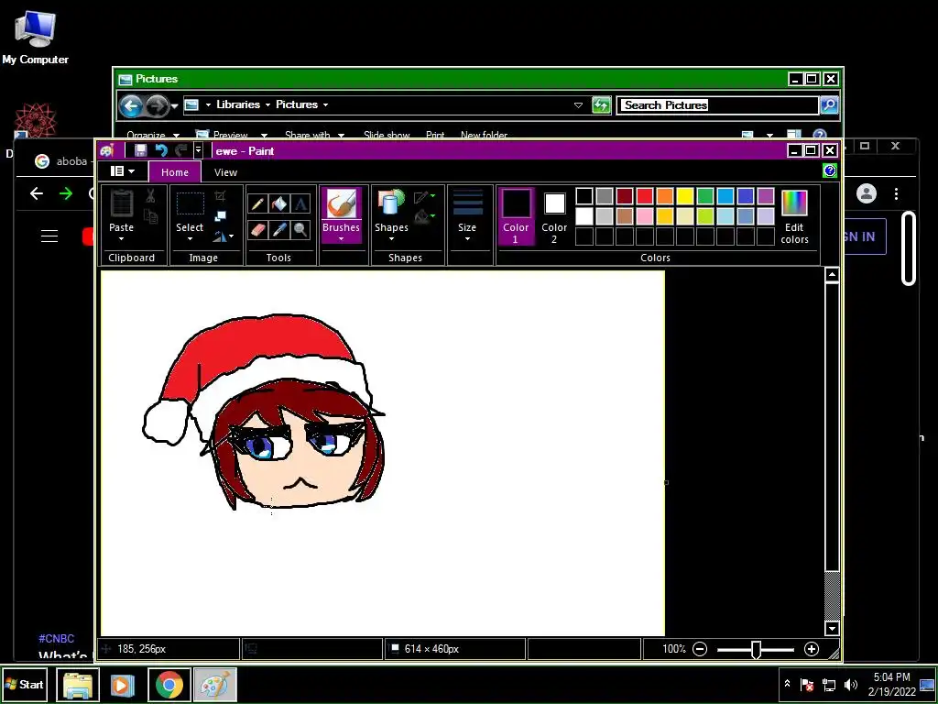Click the Undo arrow in Paint title bar
The height and width of the screenshot is (704, 938).
coord(160,150)
